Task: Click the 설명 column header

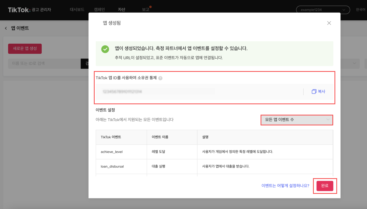Action: point(265,137)
